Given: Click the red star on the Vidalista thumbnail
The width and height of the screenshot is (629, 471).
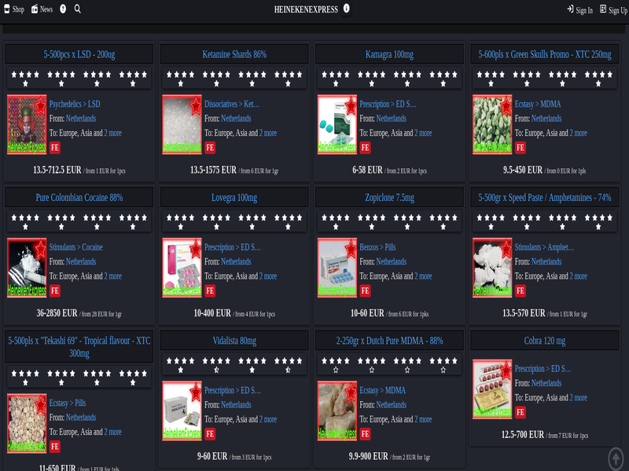Looking at the screenshot, I should 195,392.
